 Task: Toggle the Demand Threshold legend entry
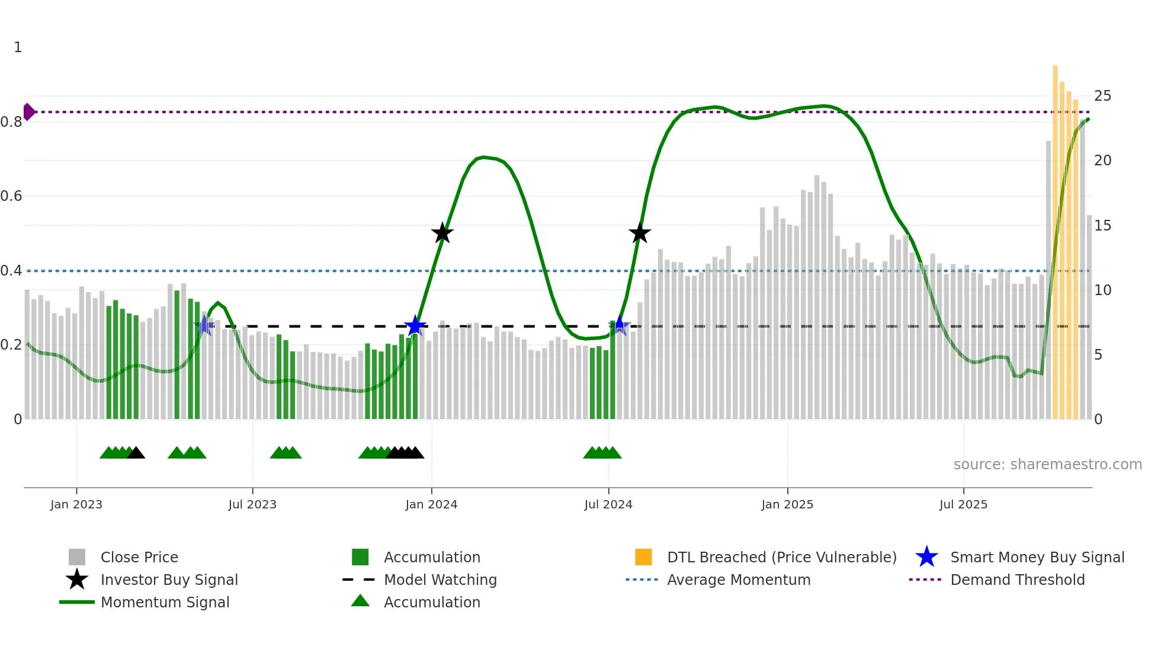click(x=1017, y=580)
